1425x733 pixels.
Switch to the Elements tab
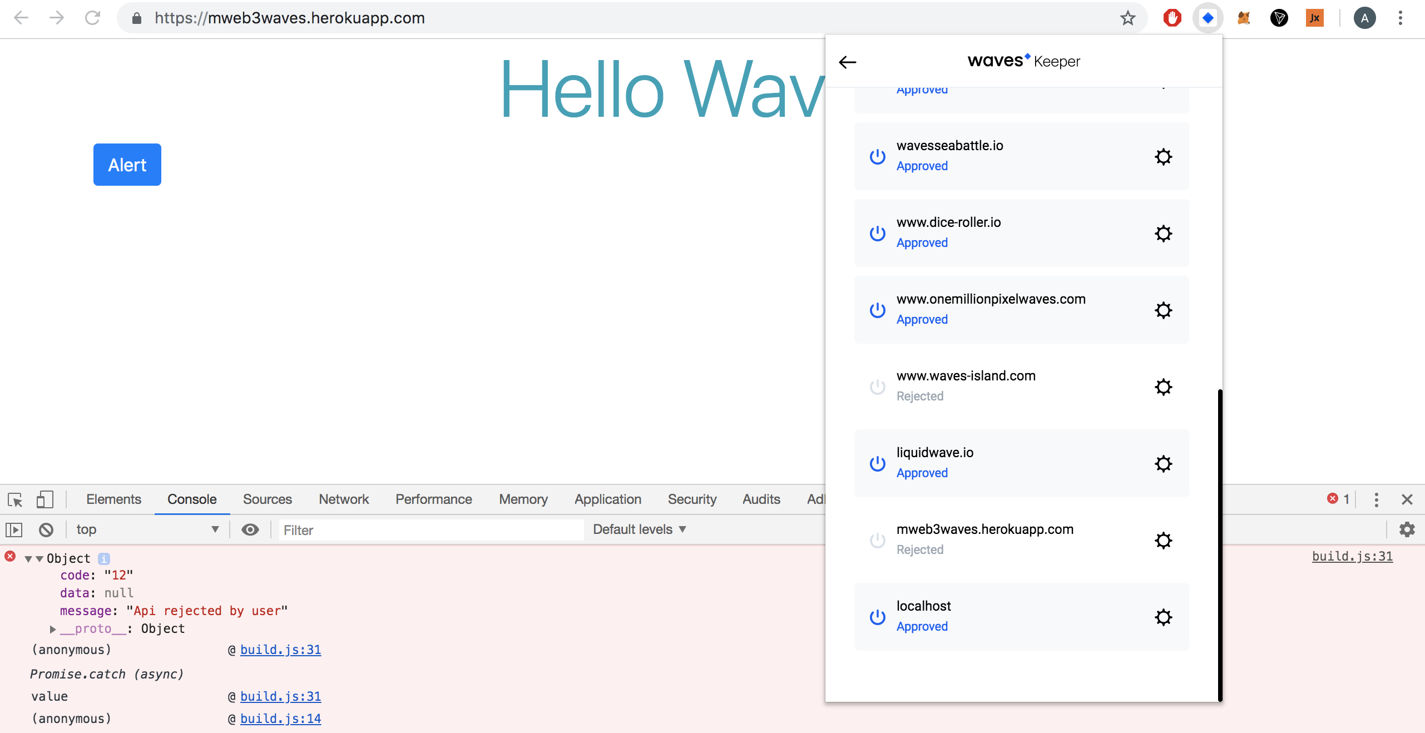(x=113, y=499)
